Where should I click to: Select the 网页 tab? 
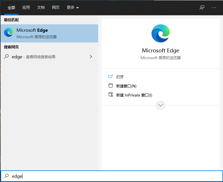[x=56, y=7]
